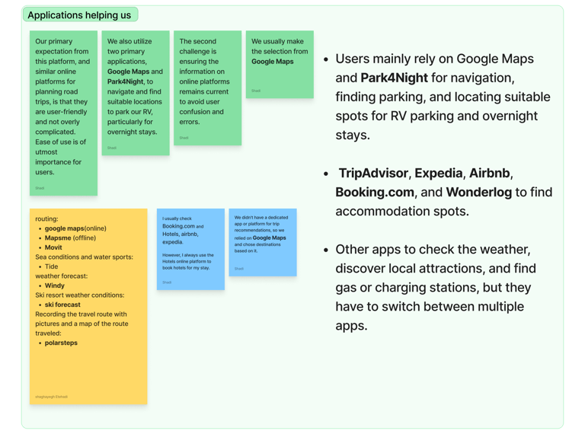Select green note mentioning Google Maps and Park4Night
Viewport: 585px width, 434px height.
click(136, 93)
